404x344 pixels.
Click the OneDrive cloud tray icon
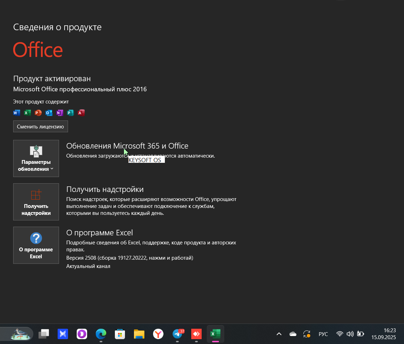pyautogui.click(x=293, y=334)
